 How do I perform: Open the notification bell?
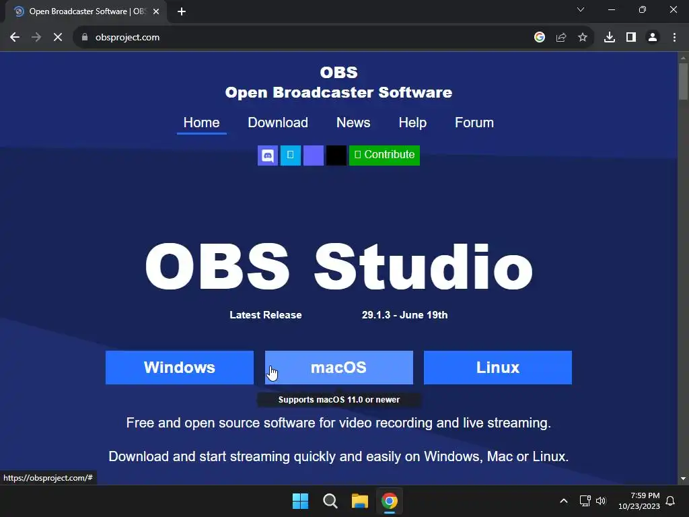(670, 501)
